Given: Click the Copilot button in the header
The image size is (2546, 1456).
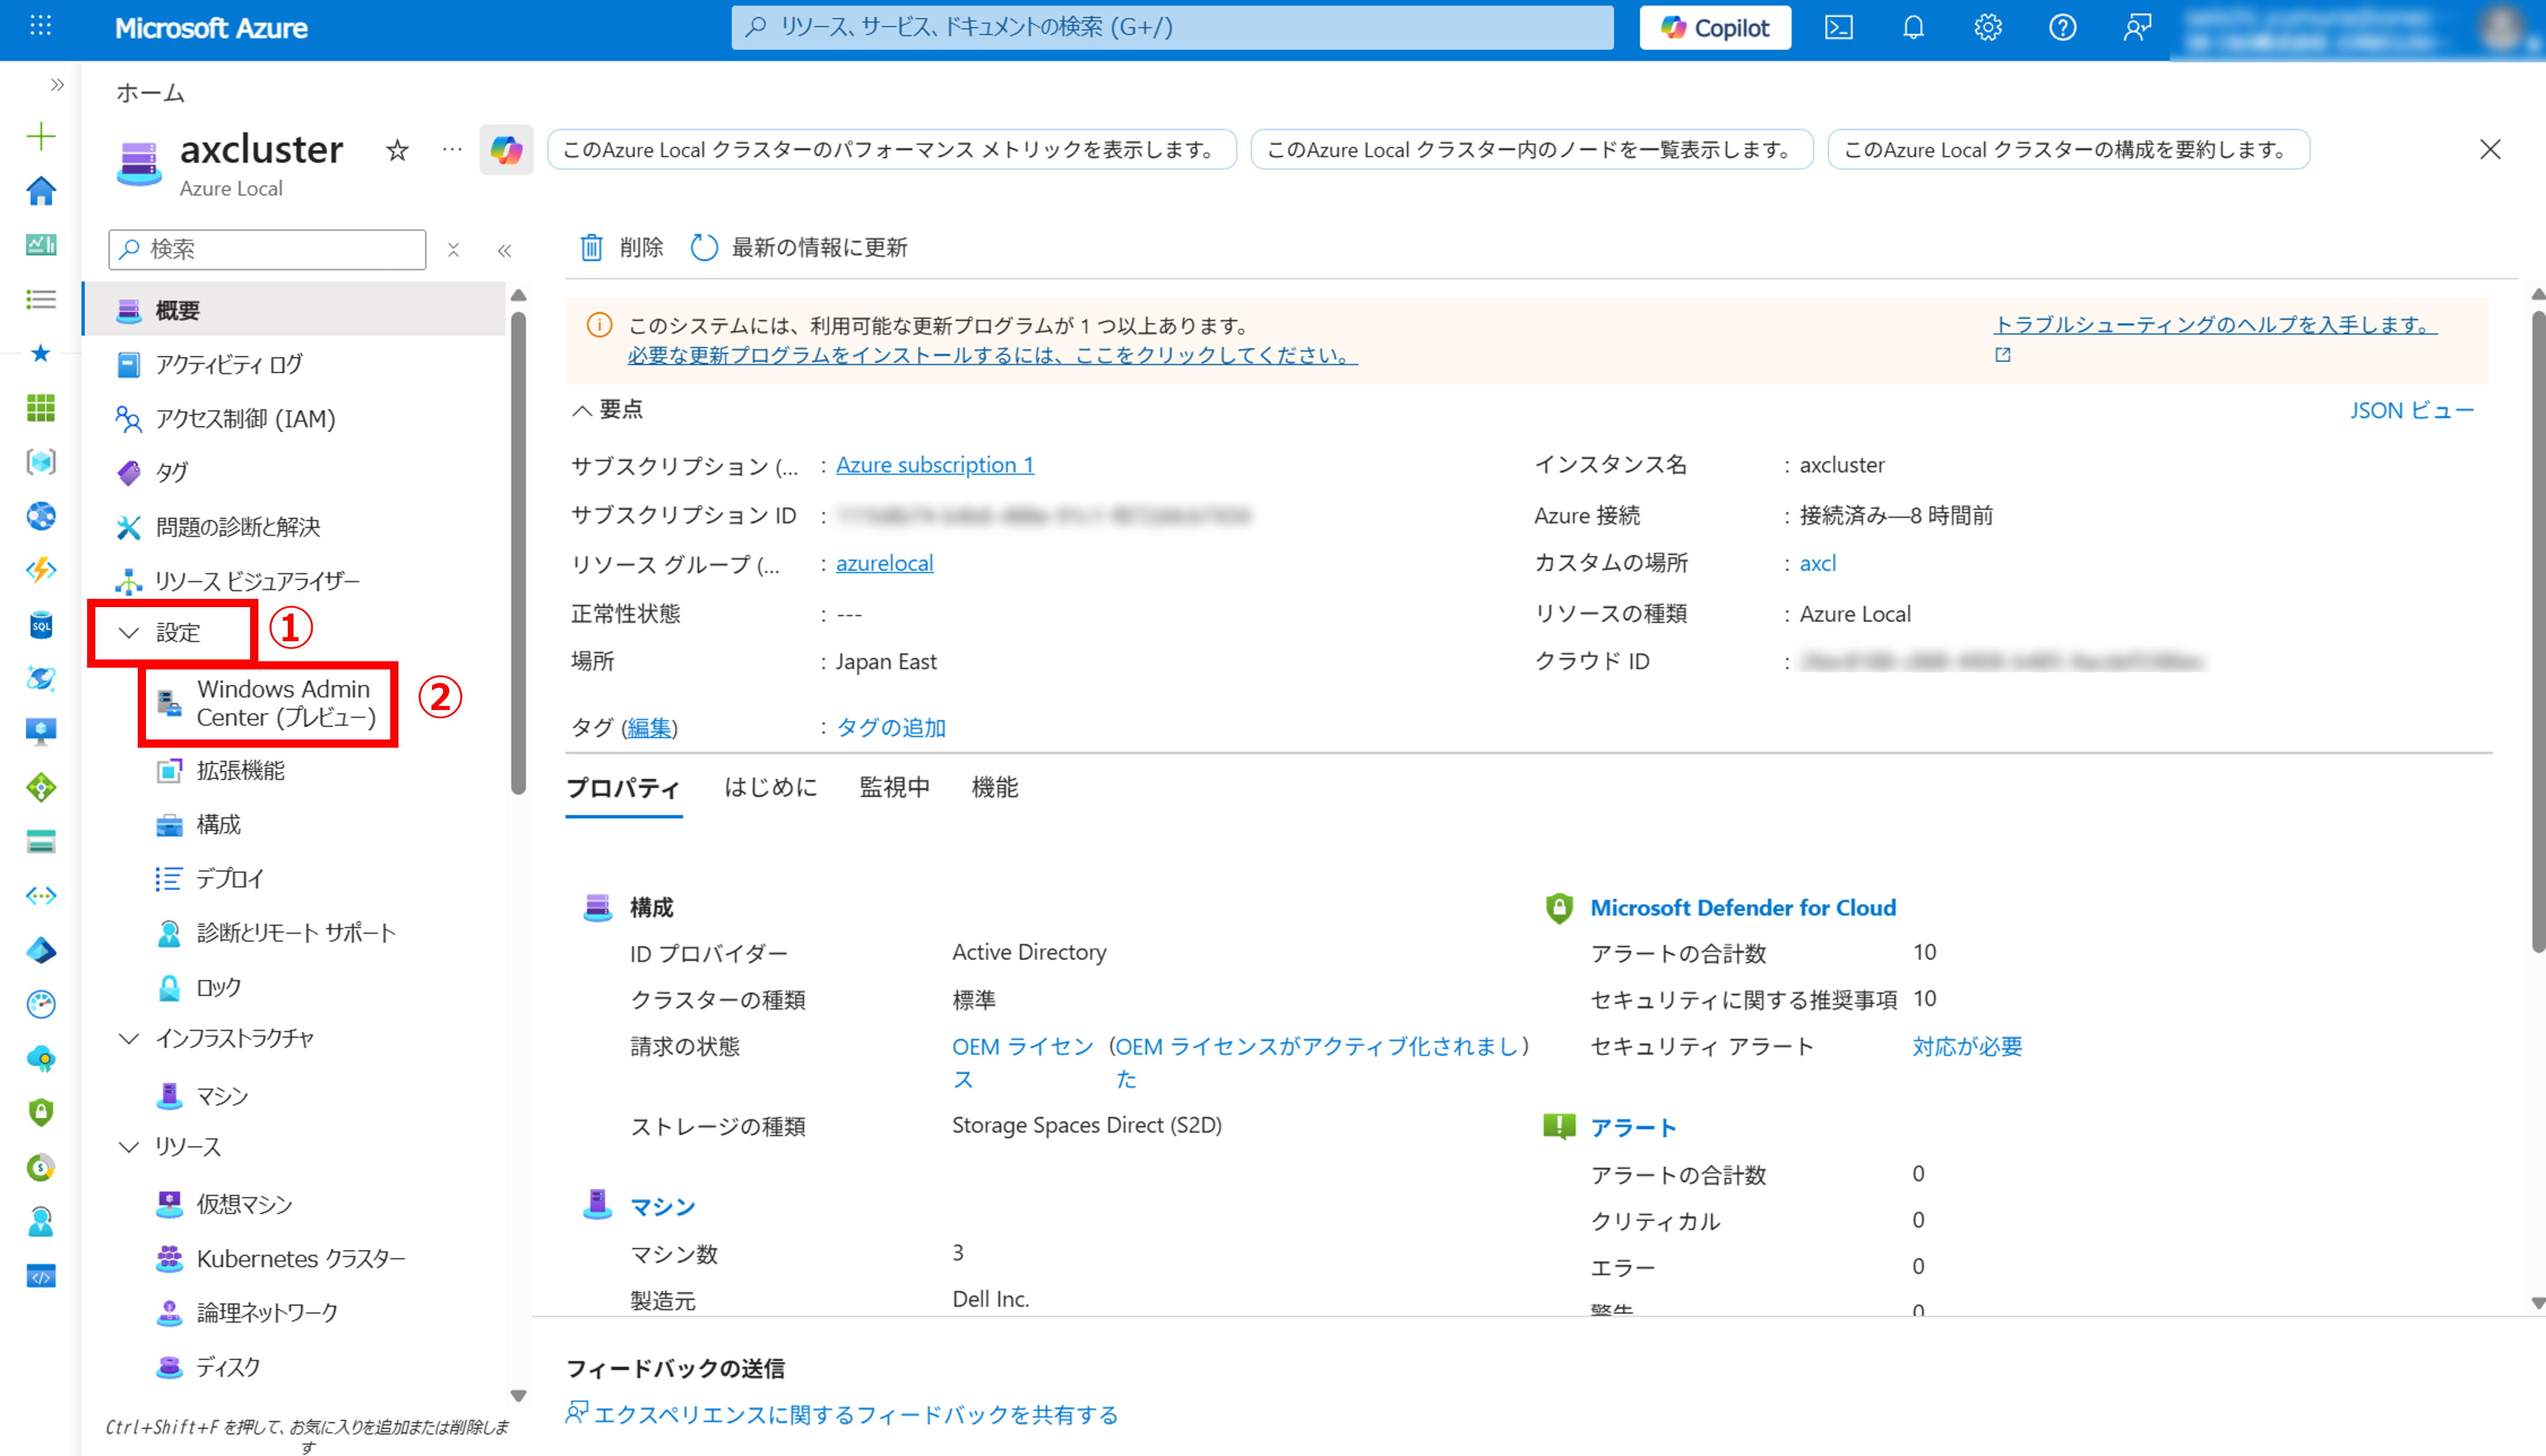Looking at the screenshot, I should (1714, 27).
